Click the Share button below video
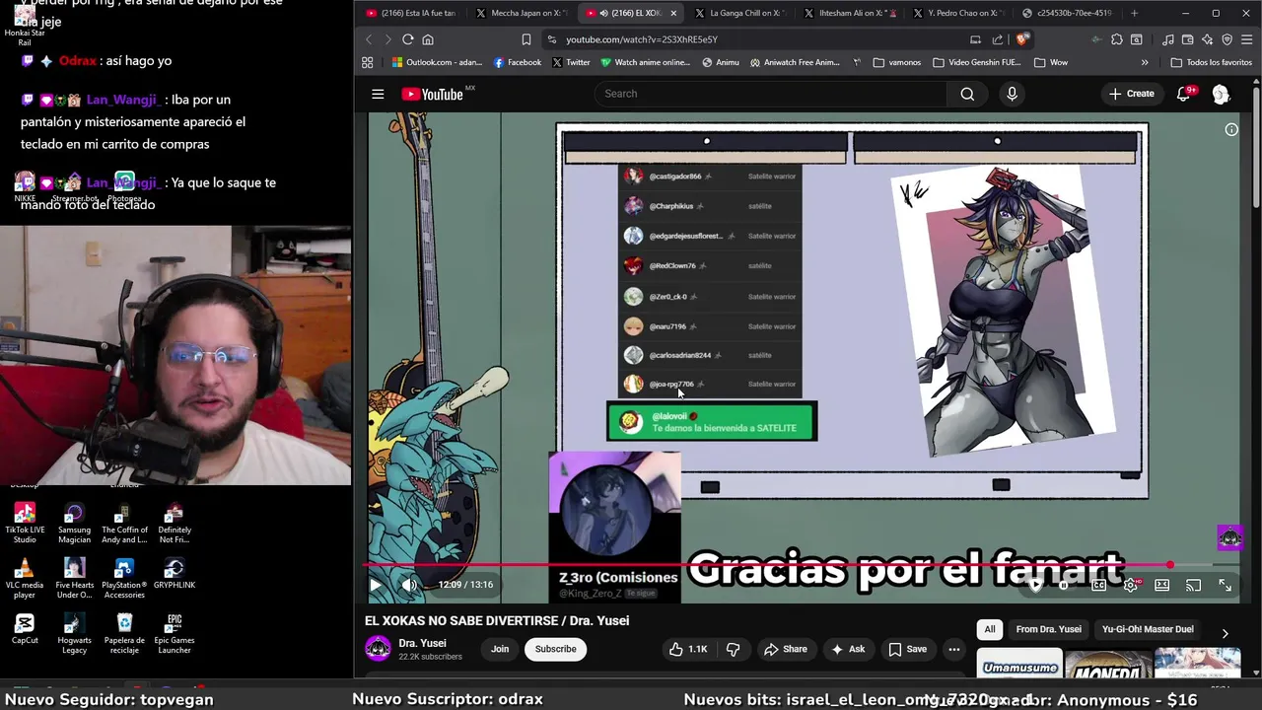The height and width of the screenshot is (710, 1262). point(786,649)
